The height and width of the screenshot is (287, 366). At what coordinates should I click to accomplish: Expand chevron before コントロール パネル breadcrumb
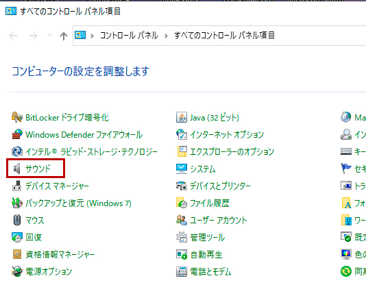point(92,36)
